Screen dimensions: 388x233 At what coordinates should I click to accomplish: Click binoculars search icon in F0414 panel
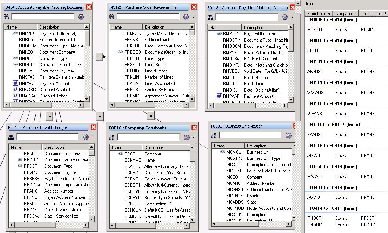pos(7,17)
